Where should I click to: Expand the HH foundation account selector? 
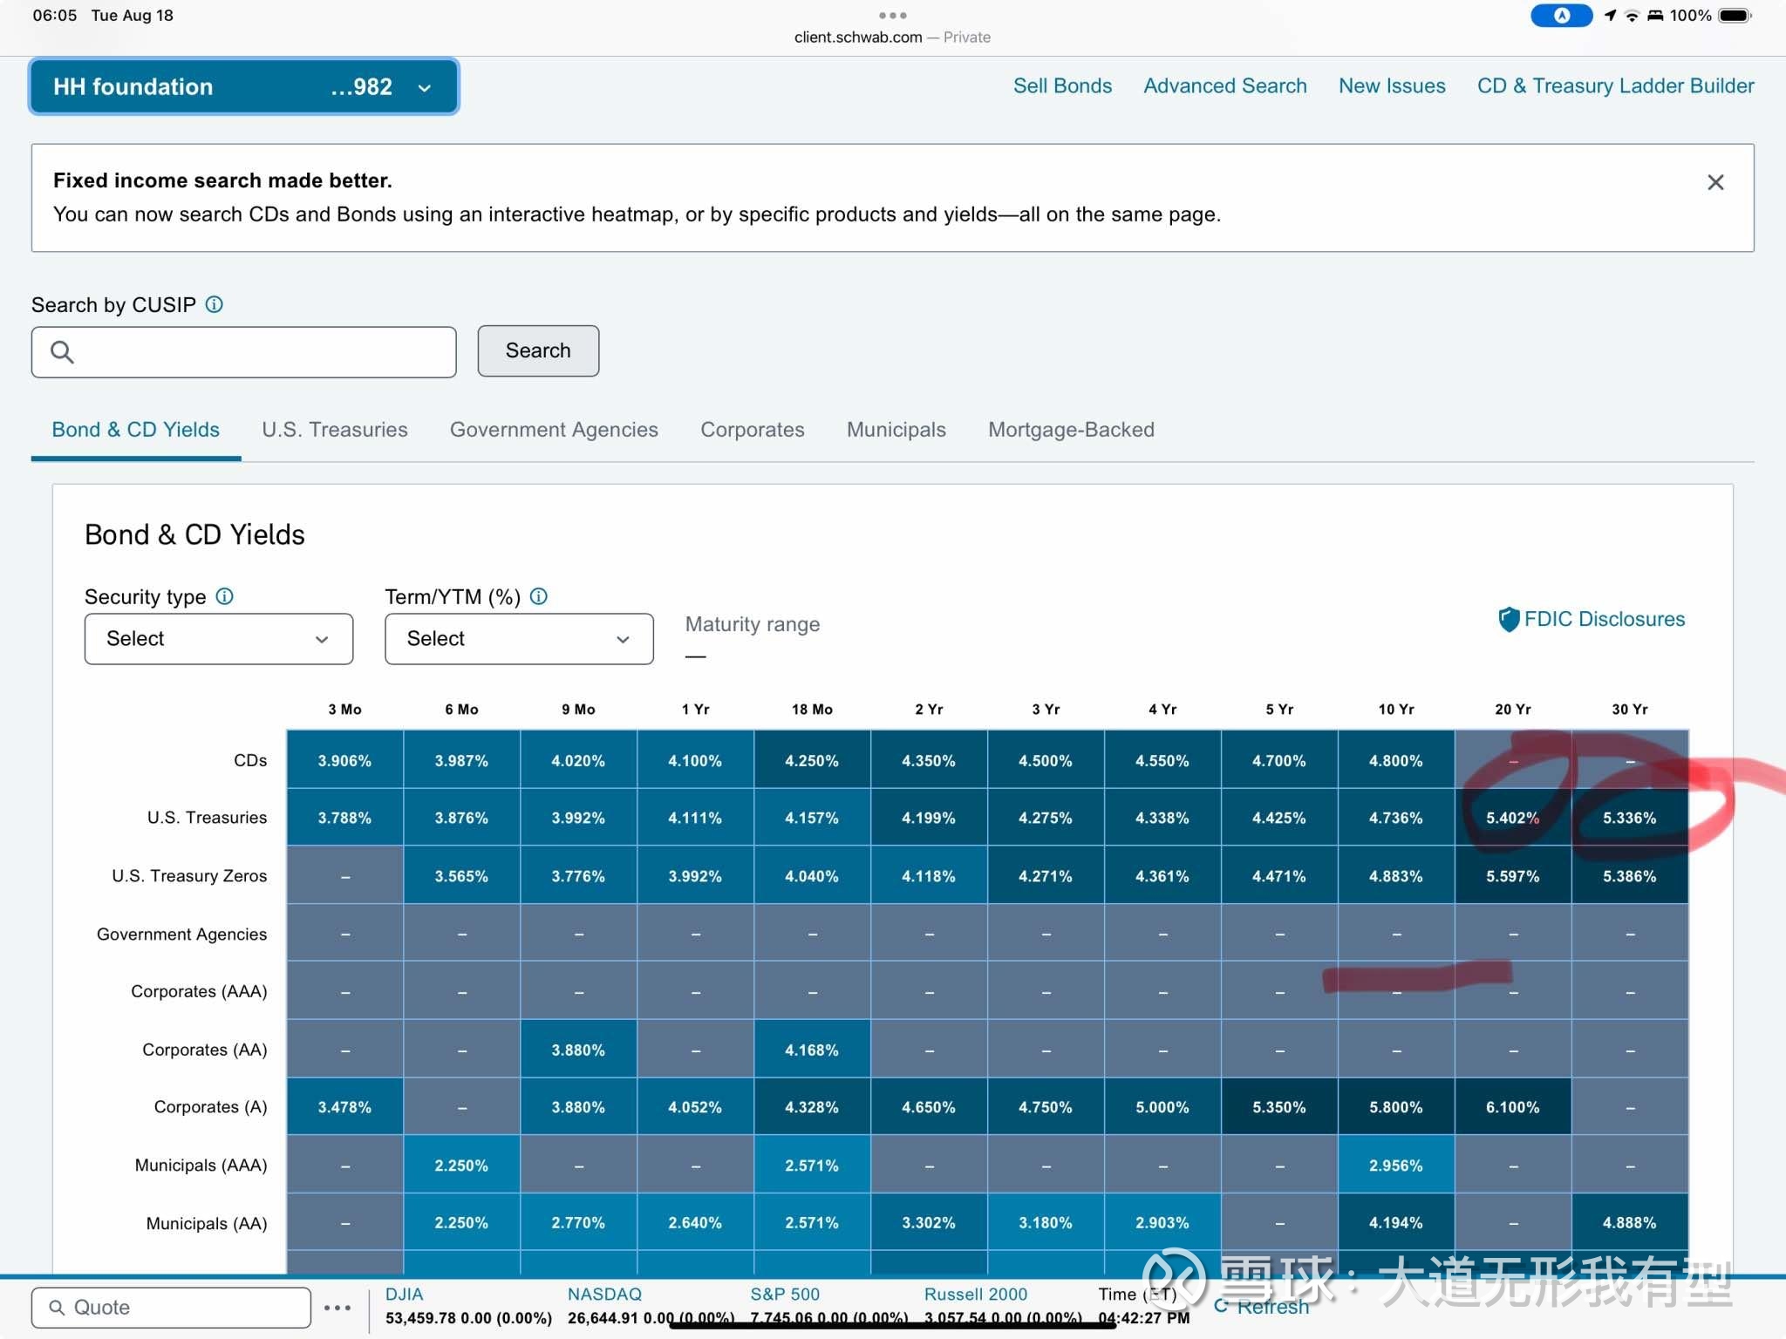click(x=243, y=86)
